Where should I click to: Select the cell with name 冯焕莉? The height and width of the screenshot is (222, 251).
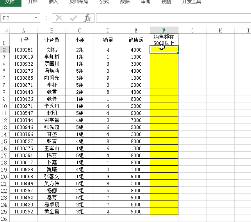tap(52, 71)
